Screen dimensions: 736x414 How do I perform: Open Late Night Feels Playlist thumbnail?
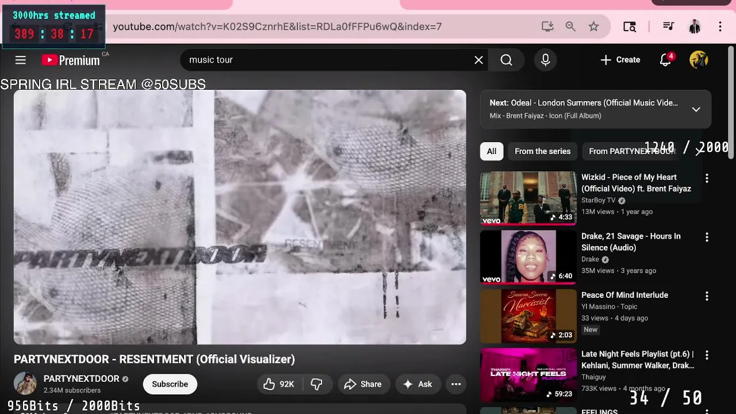tap(528, 375)
